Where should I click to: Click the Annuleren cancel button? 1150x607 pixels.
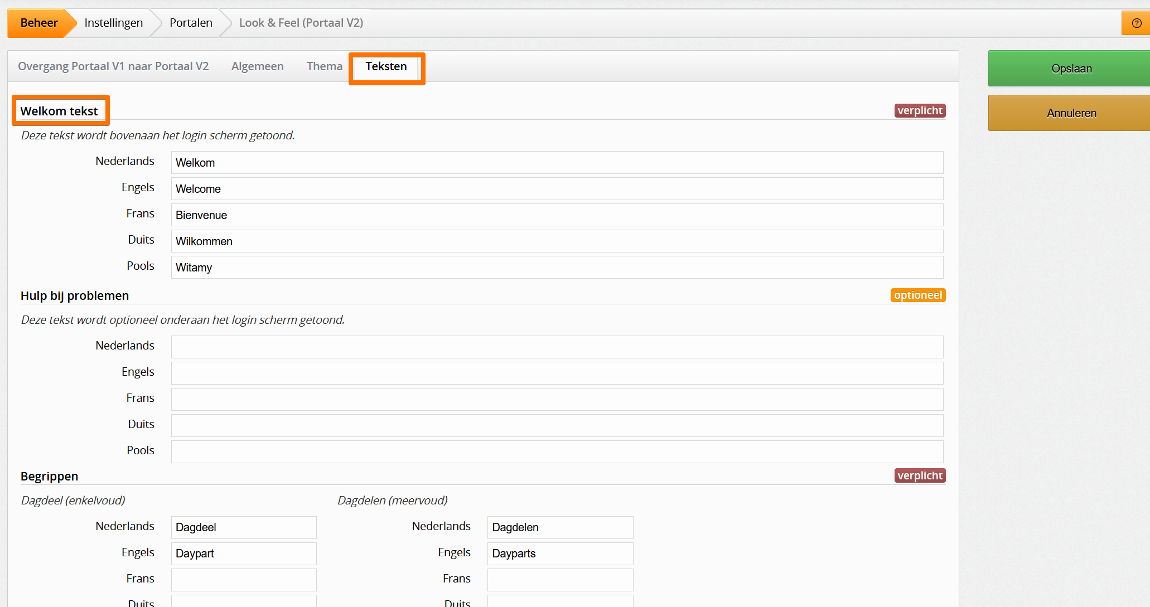click(1070, 113)
